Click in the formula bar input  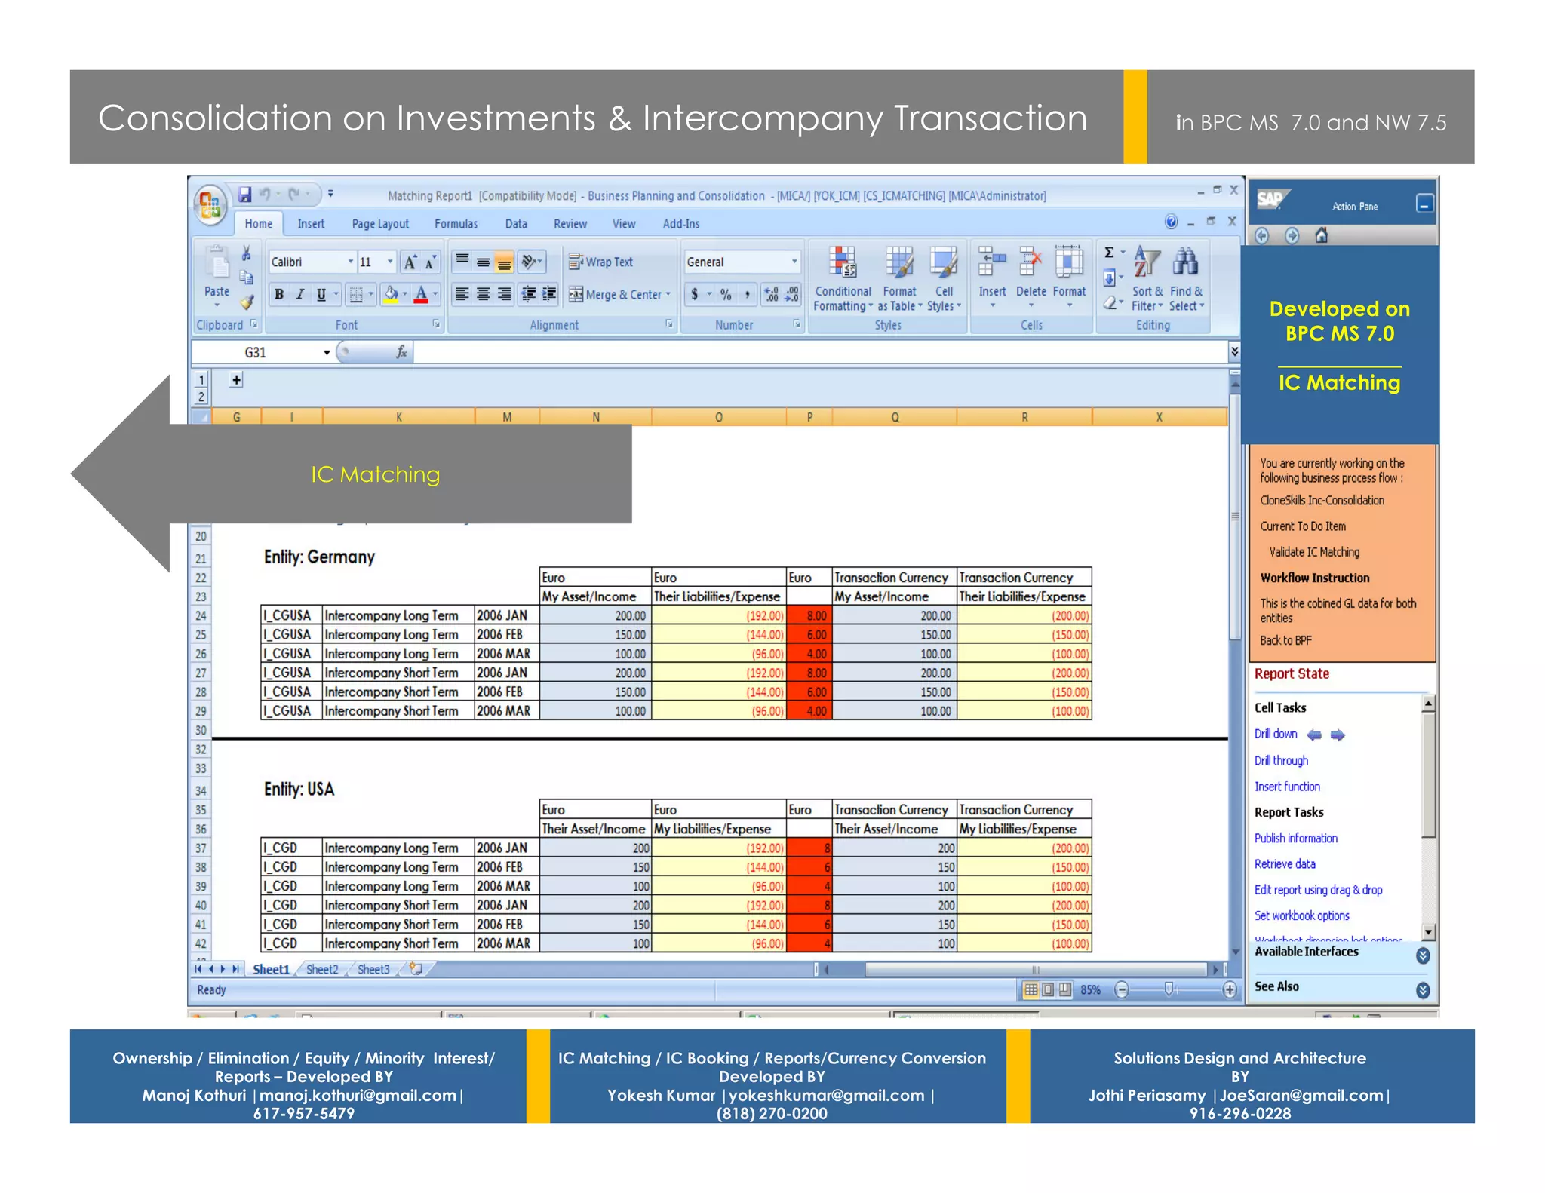(x=820, y=351)
